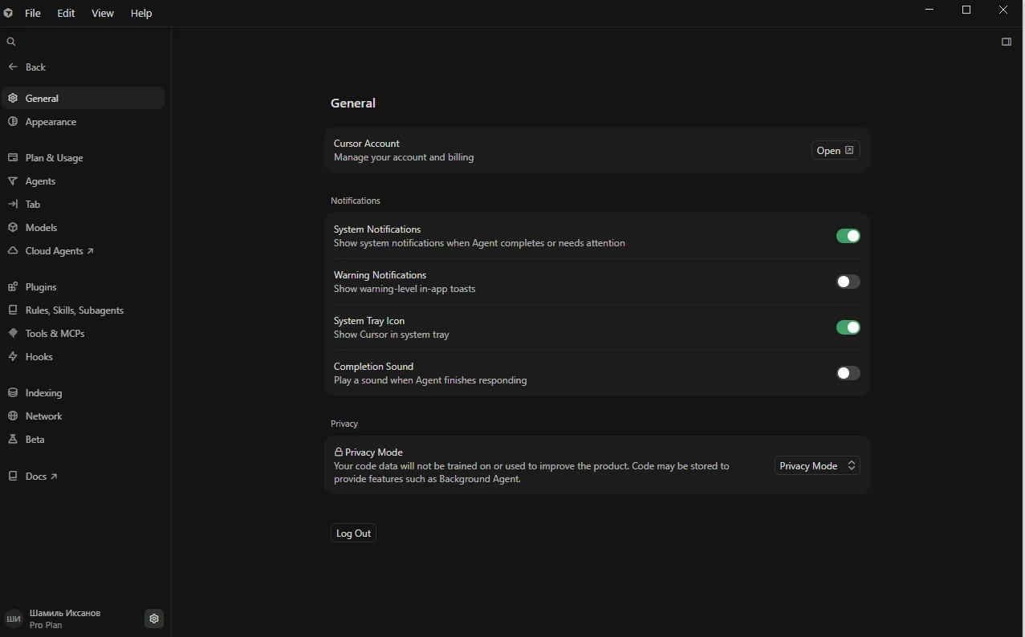Image resolution: width=1025 pixels, height=637 pixels.
Task: Turn on Completion Sound switch
Action: click(848, 373)
